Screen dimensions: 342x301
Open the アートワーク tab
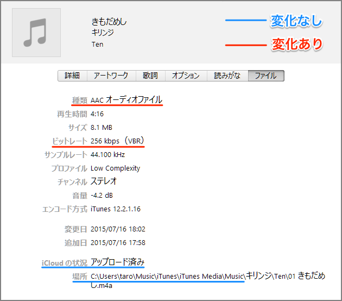111,76
